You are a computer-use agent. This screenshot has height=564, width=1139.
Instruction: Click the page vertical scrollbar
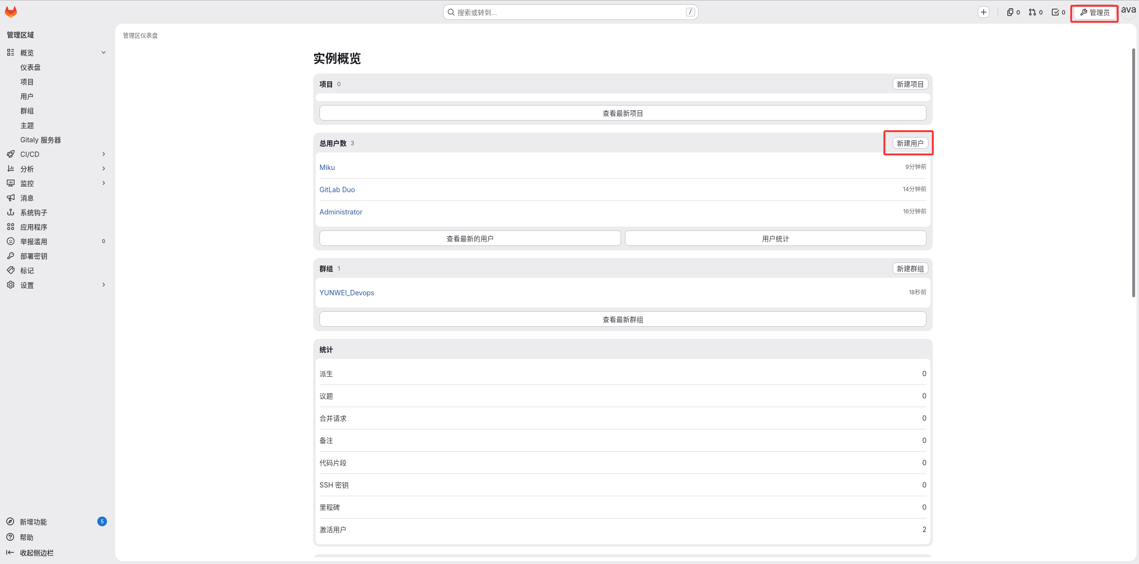tap(1133, 172)
